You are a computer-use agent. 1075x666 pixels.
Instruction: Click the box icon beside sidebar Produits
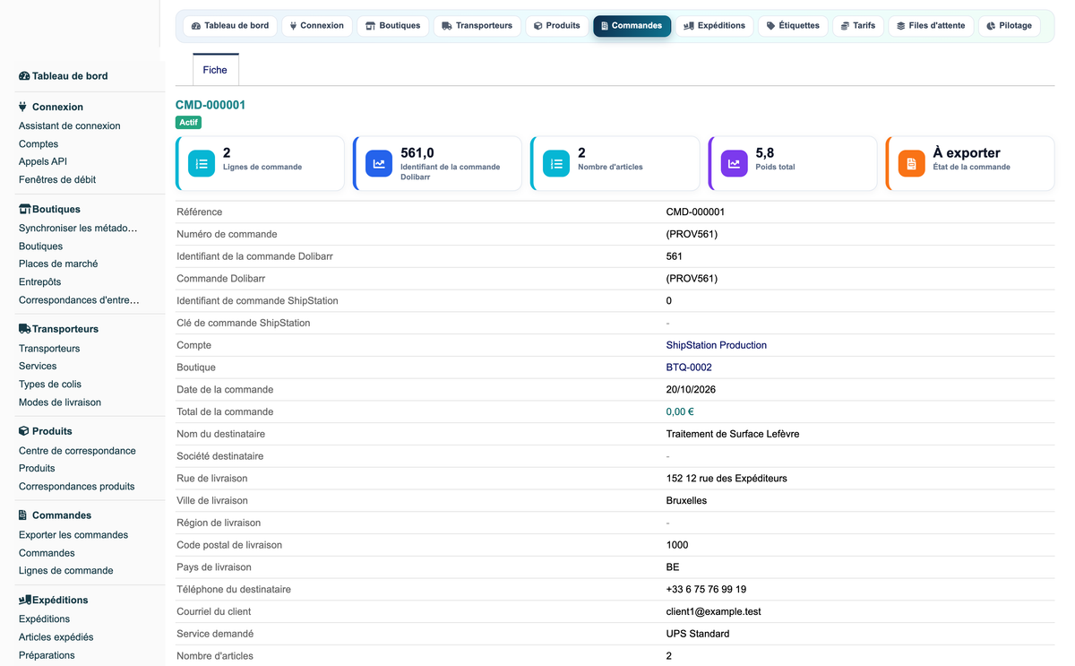pos(24,431)
